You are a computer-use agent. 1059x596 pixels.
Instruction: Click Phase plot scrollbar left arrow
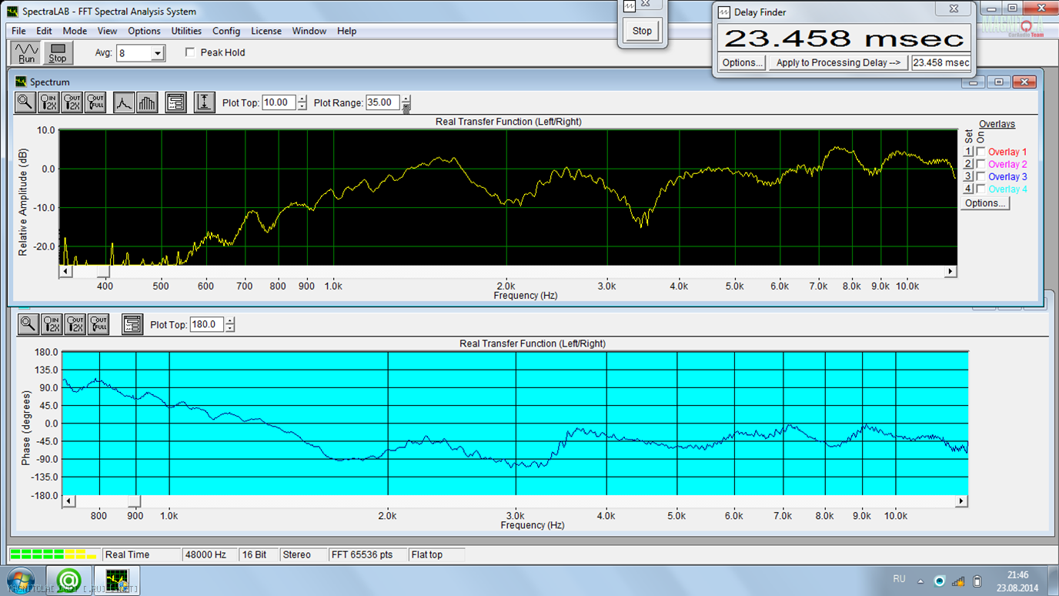68,501
